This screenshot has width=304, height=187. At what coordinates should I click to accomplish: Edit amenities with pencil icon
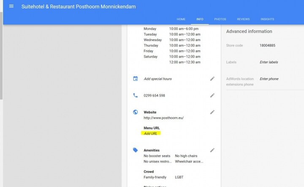coord(212,150)
